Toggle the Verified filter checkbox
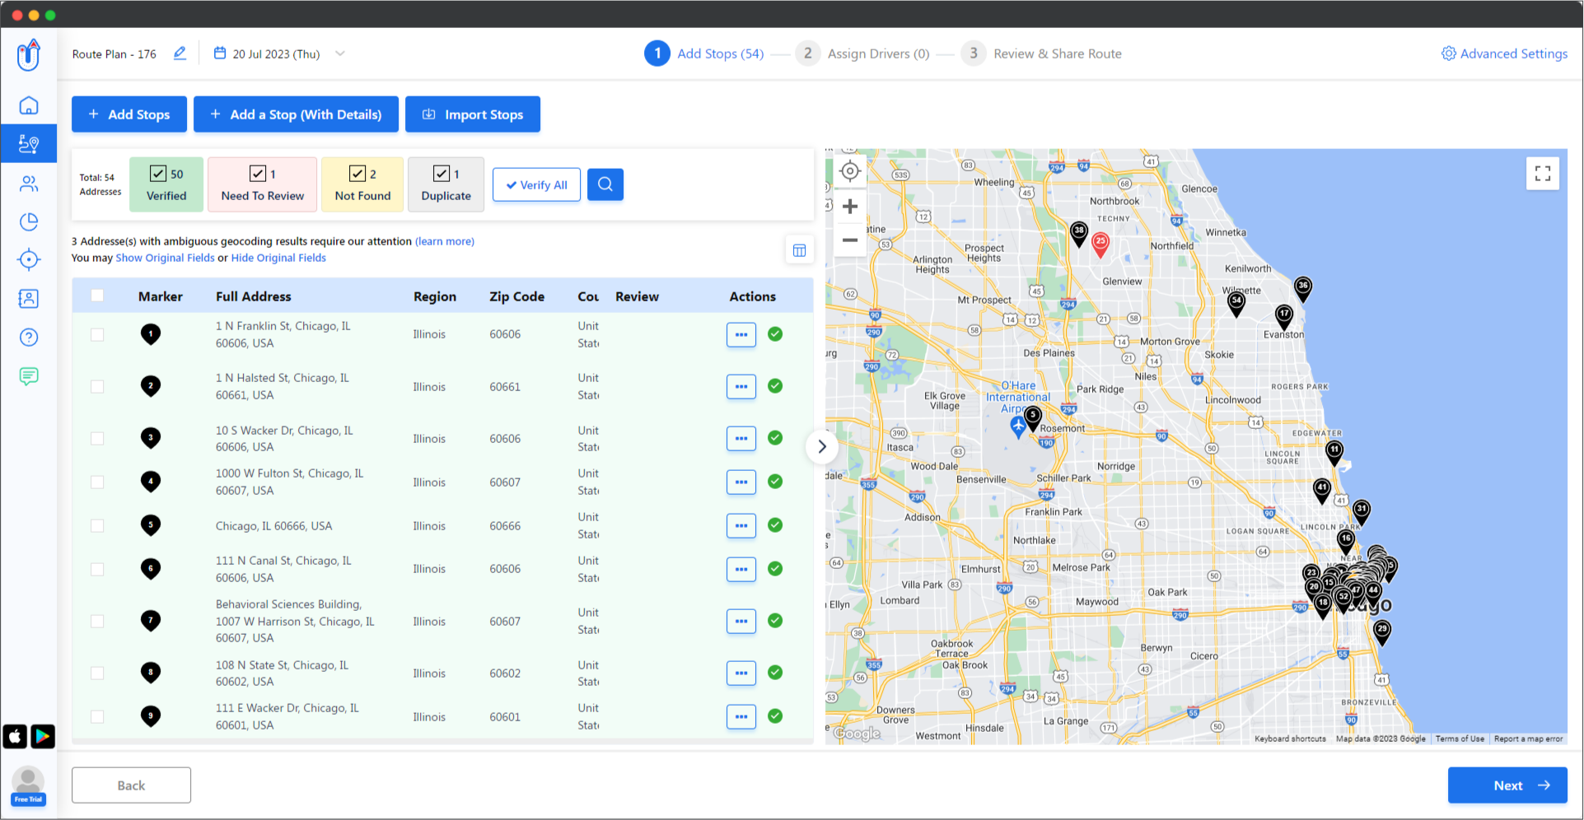Screen dimensions: 1584x820 click(x=158, y=174)
